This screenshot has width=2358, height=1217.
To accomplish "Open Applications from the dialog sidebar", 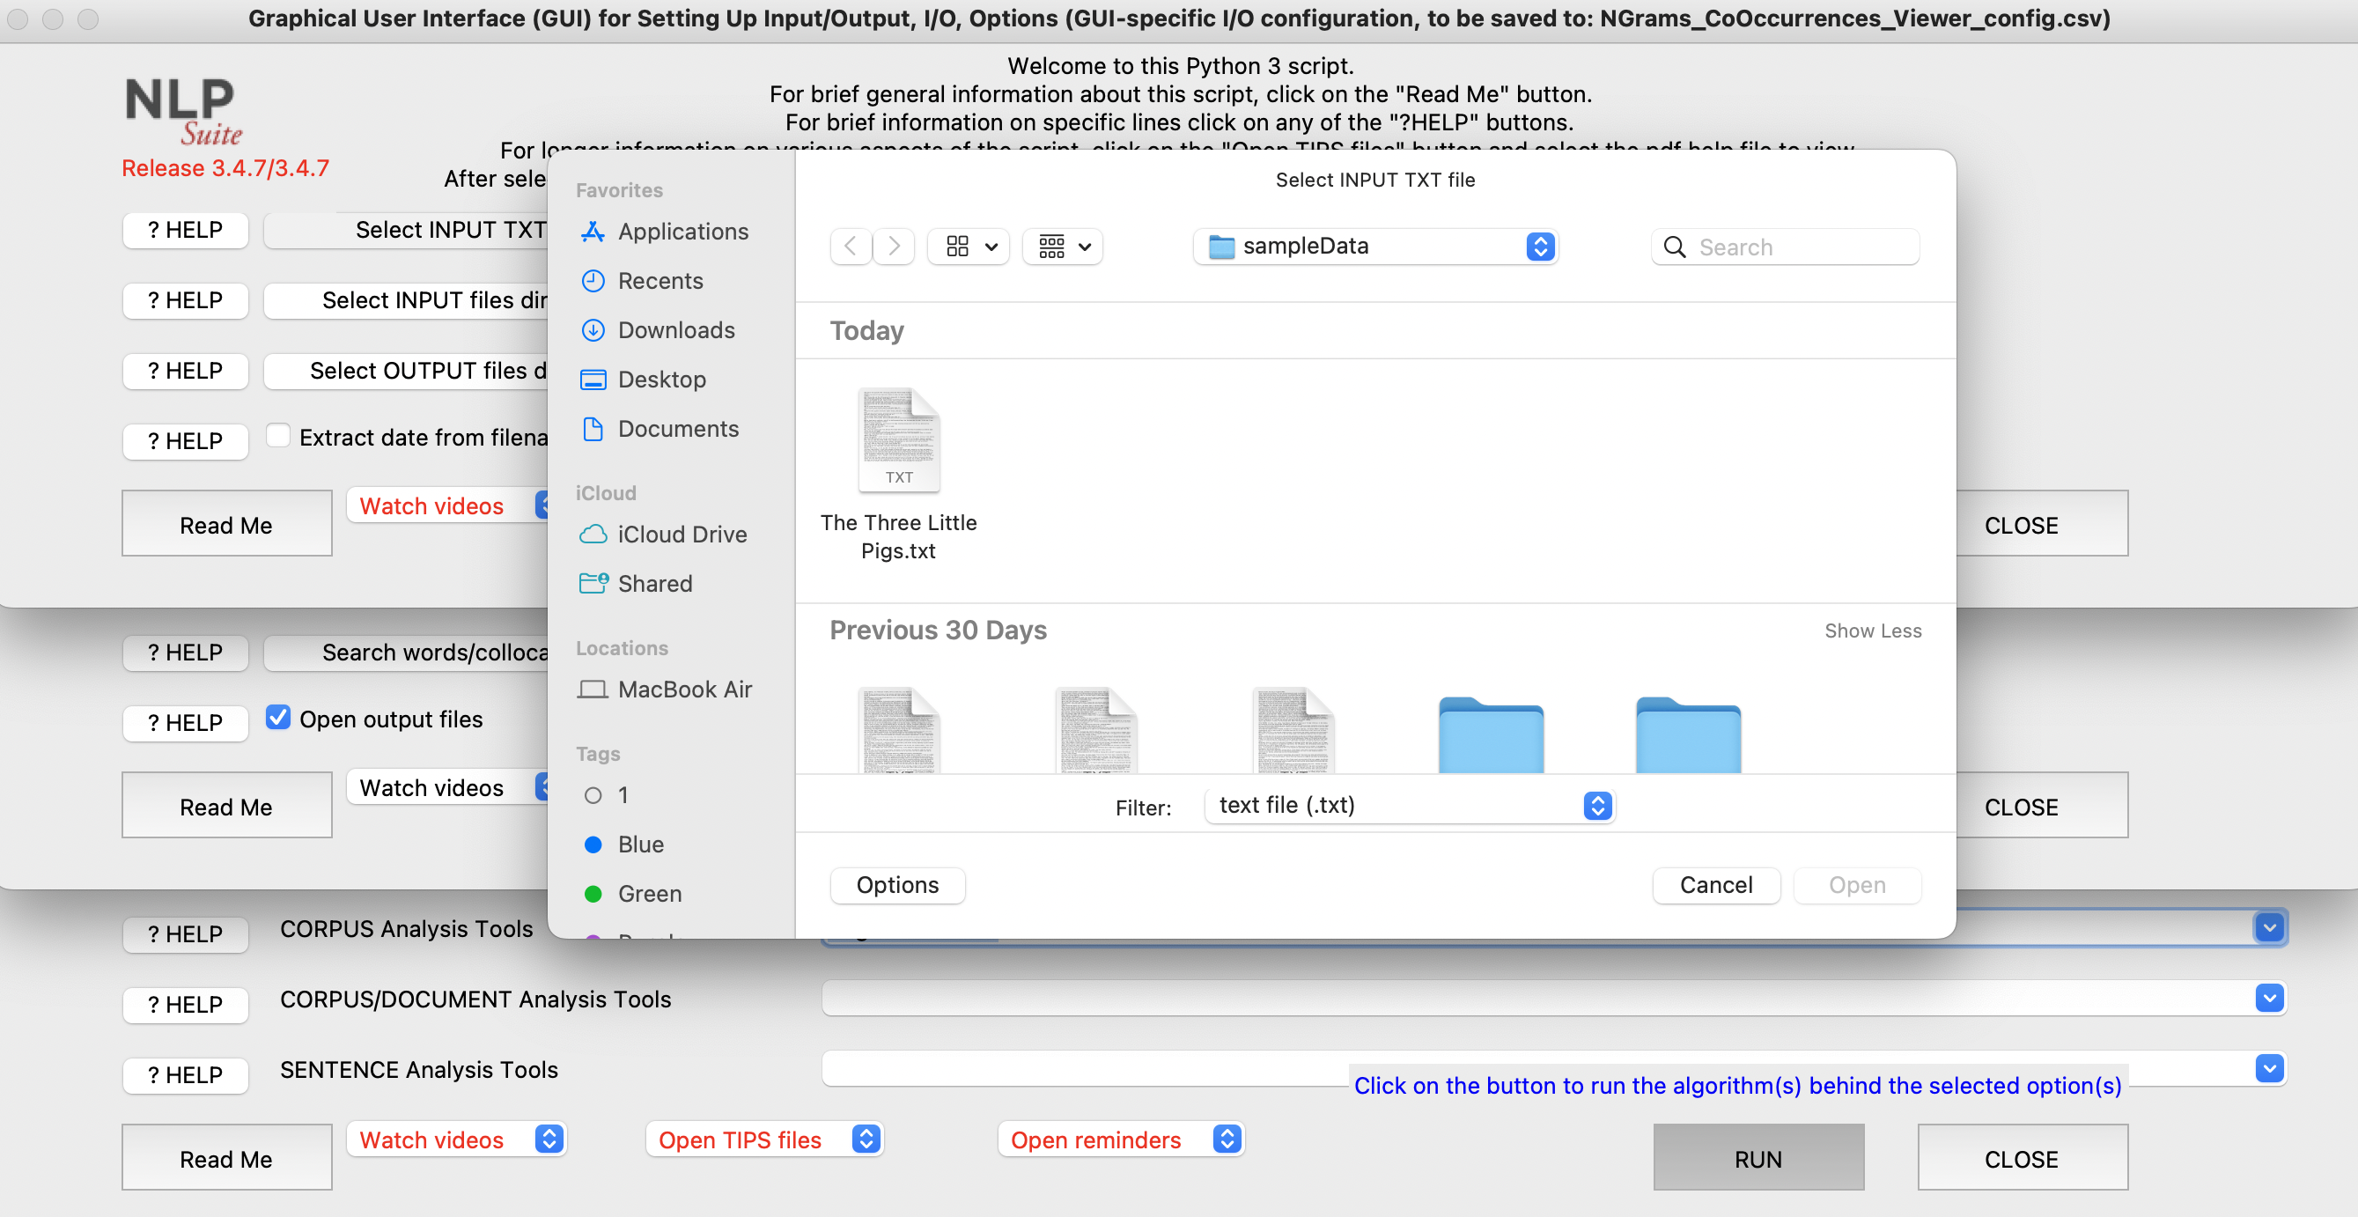I will [x=683, y=232].
